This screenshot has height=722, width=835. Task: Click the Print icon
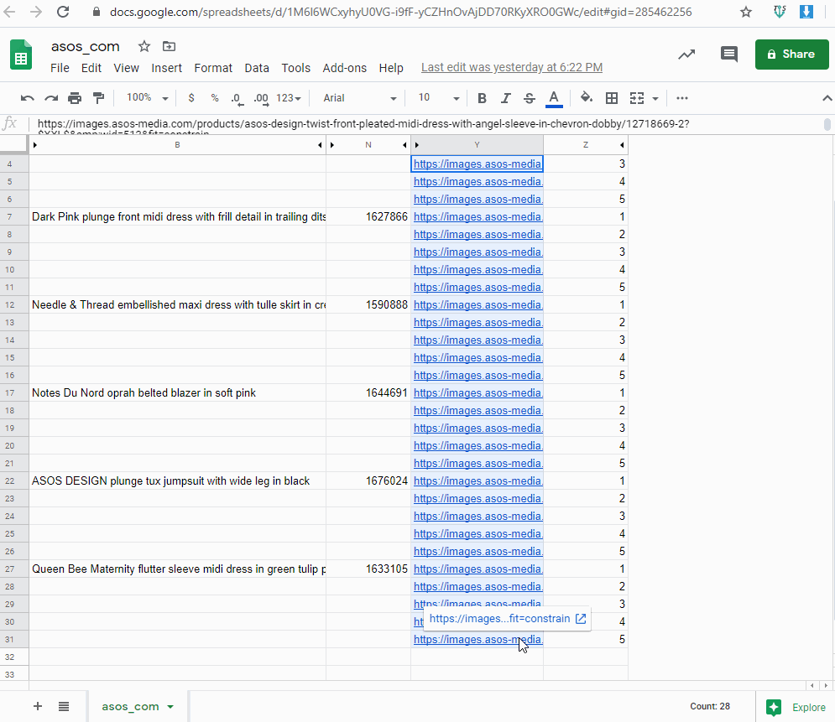(74, 98)
